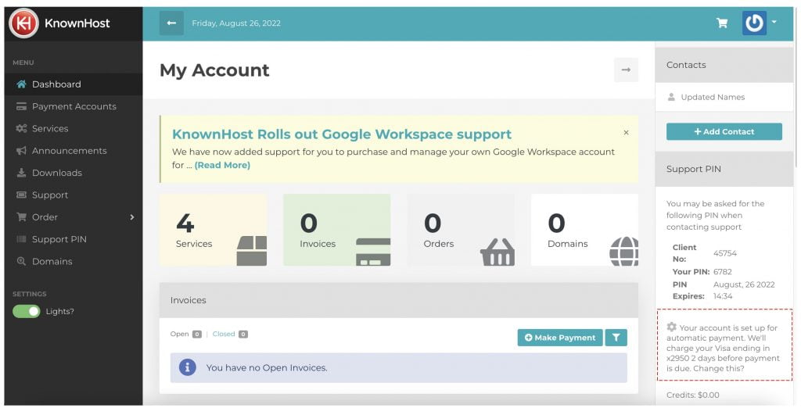Viewport: 801px width, 415px height.
Task: Click the Contacts panel heading
Action: pos(686,65)
